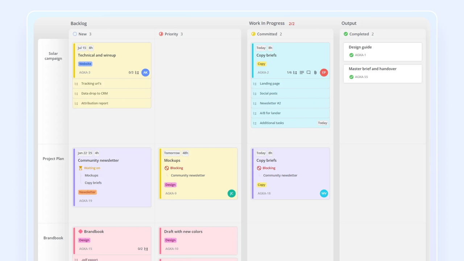This screenshot has height=261, width=464.
Task: Click the WV avatar on AGKA-18 card
Action: click(x=324, y=193)
